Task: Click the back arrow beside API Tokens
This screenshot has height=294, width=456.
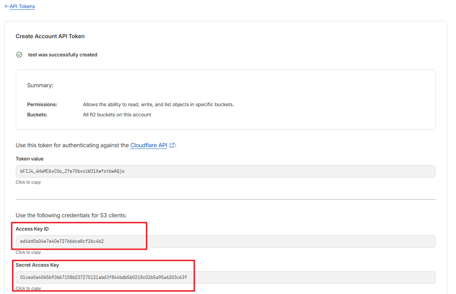Action: click(x=7, y=6)
